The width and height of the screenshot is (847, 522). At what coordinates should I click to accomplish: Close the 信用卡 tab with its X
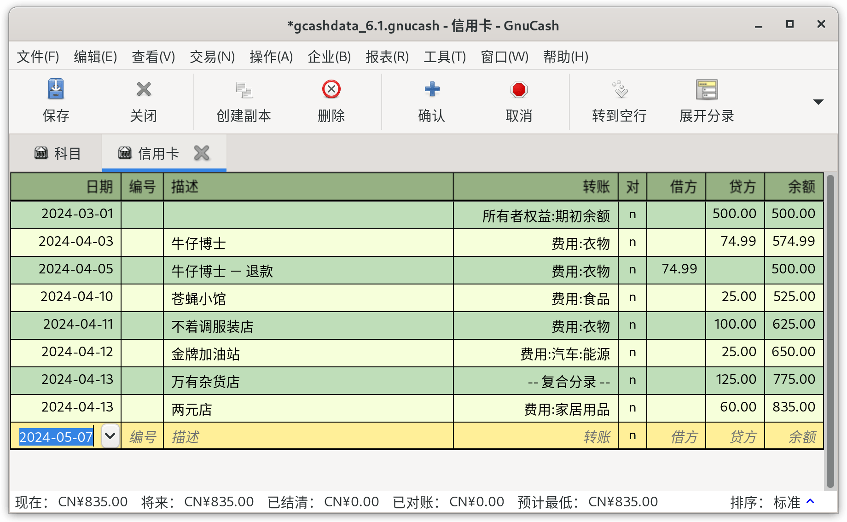coord(202,153)
